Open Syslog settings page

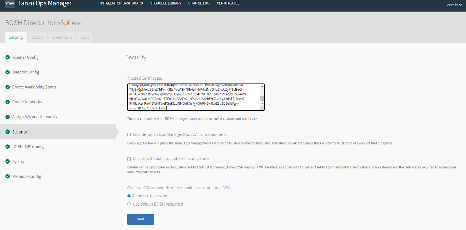click(x=18, y=162)
